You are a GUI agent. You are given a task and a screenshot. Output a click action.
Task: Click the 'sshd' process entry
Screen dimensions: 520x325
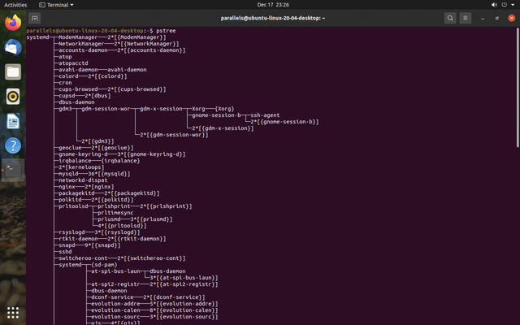pos(65,252)
